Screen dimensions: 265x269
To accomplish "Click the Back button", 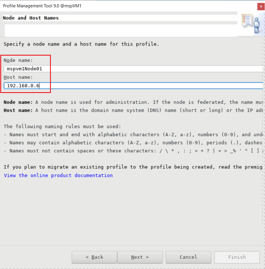I will [x=94, y=257].
